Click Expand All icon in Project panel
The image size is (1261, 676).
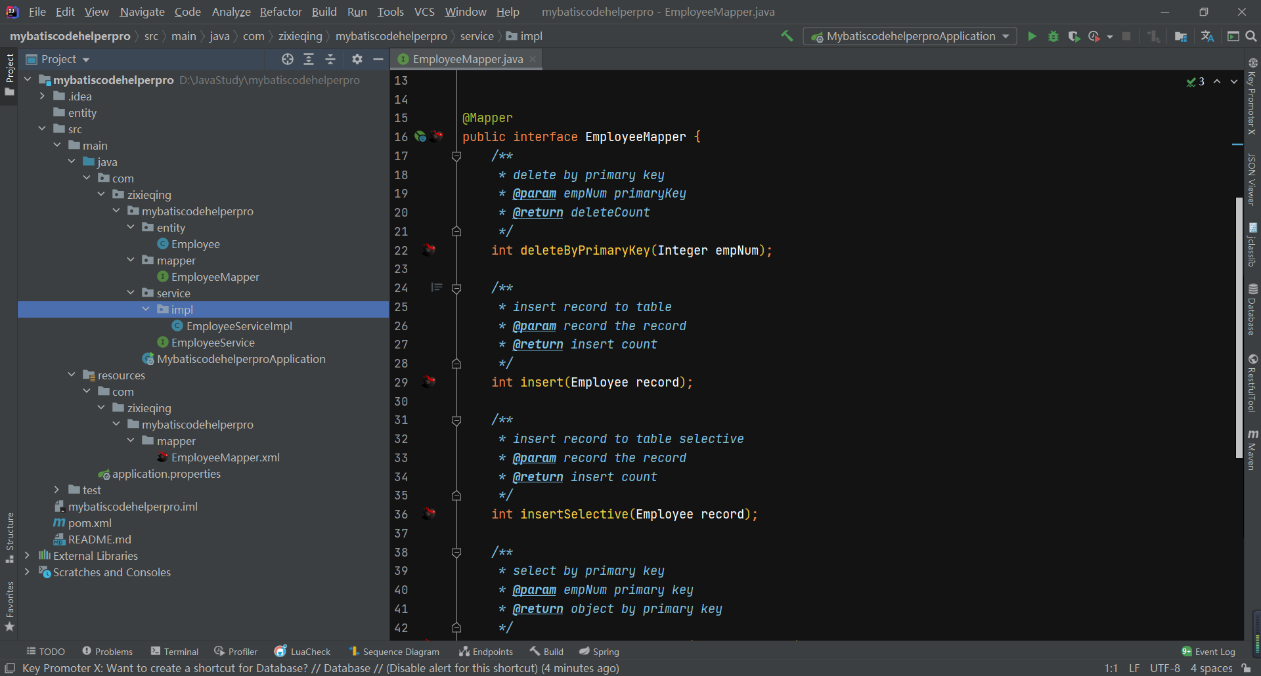[309, 59]
